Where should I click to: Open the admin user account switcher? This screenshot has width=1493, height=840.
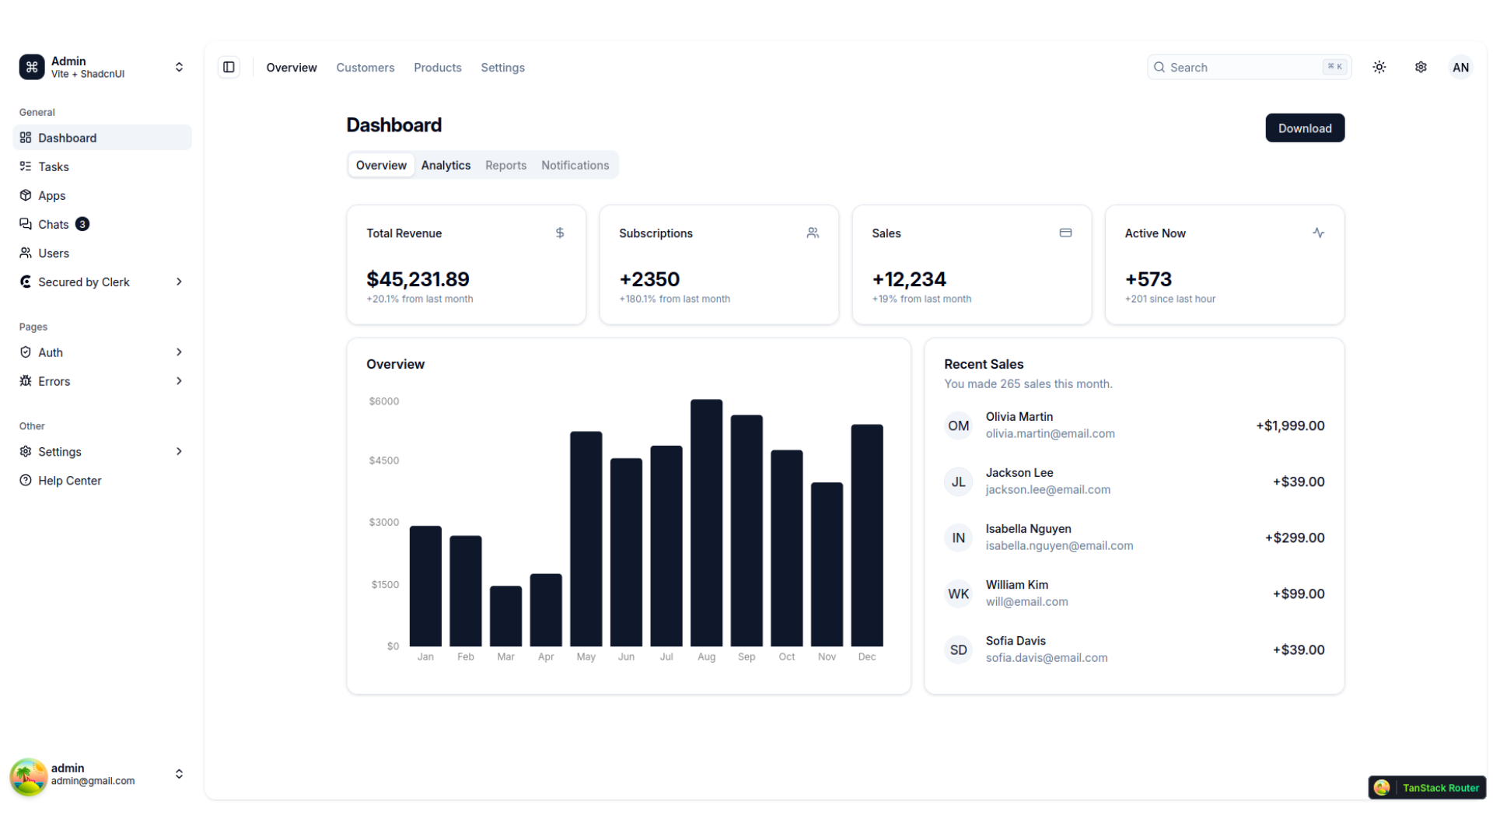tap(101, 774)
